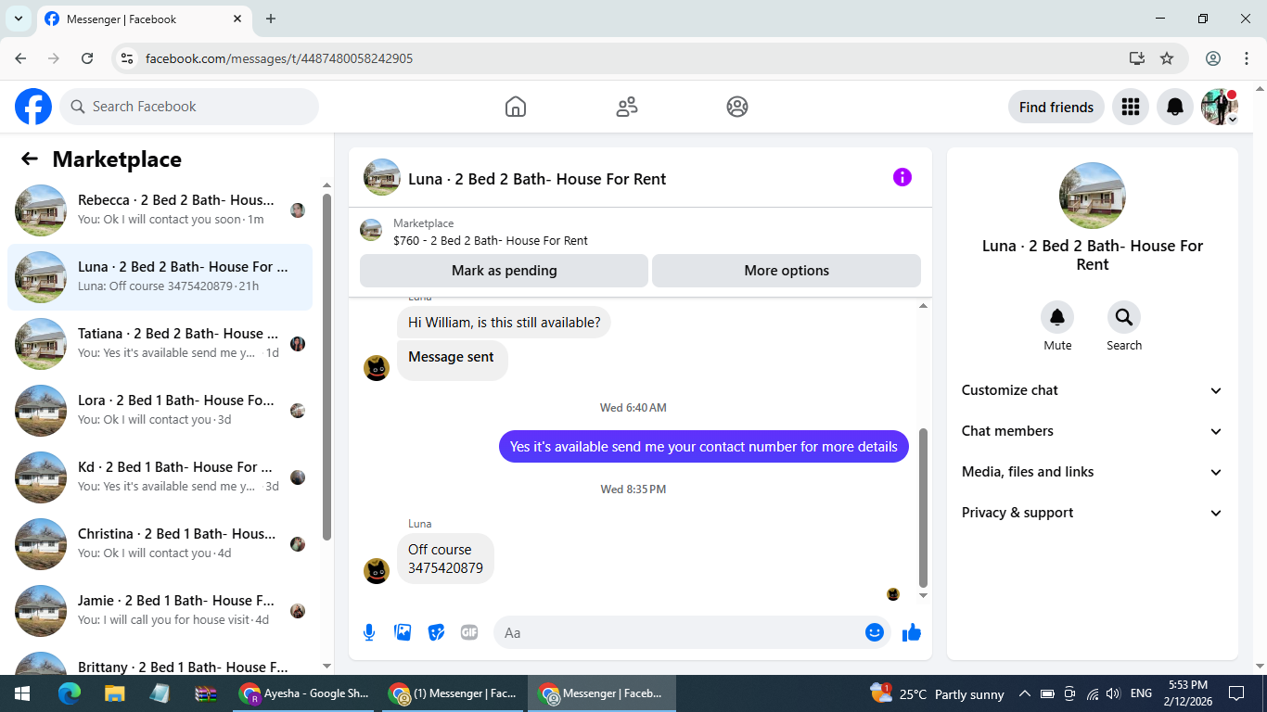Send a thumbs-up like
1267x712 pixels.
(912, 632)
